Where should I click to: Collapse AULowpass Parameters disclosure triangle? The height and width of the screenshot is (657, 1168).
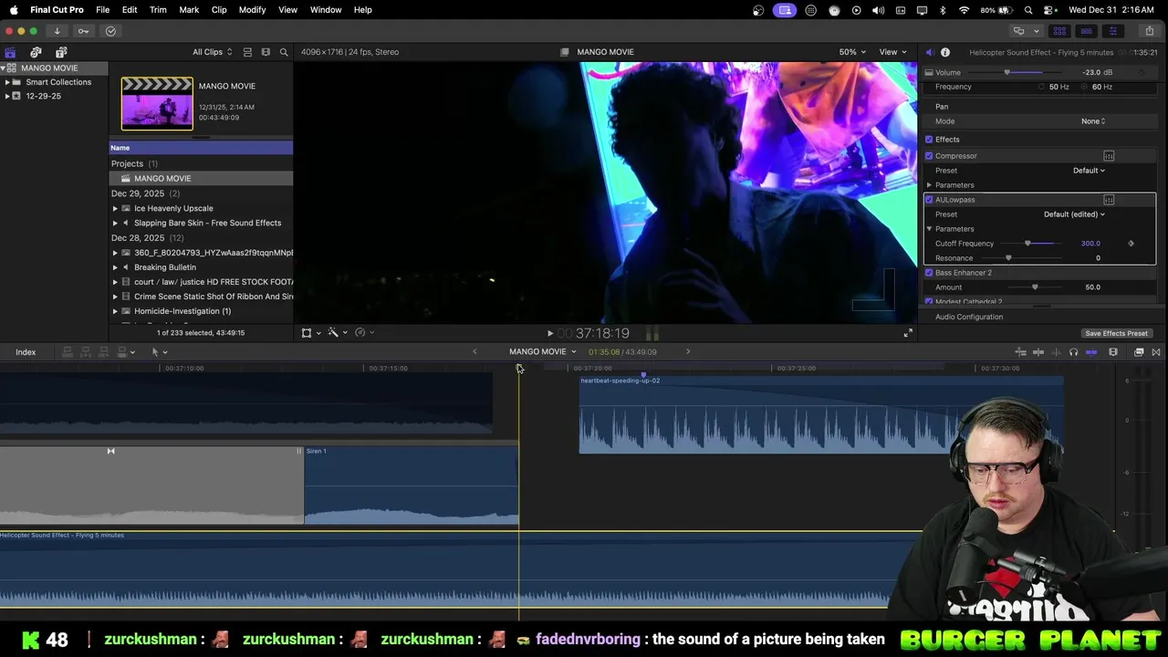coord(929,229)
